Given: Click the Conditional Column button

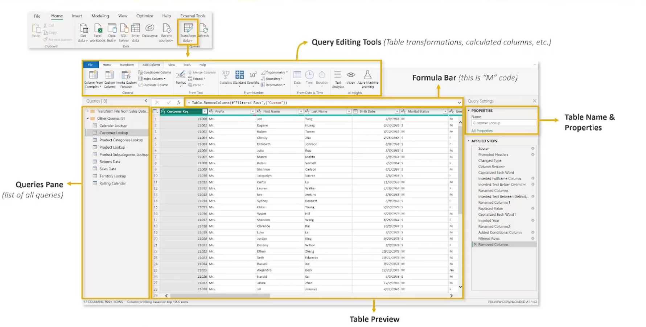Looking at the screenshot, I should click(x=155, y=73).
